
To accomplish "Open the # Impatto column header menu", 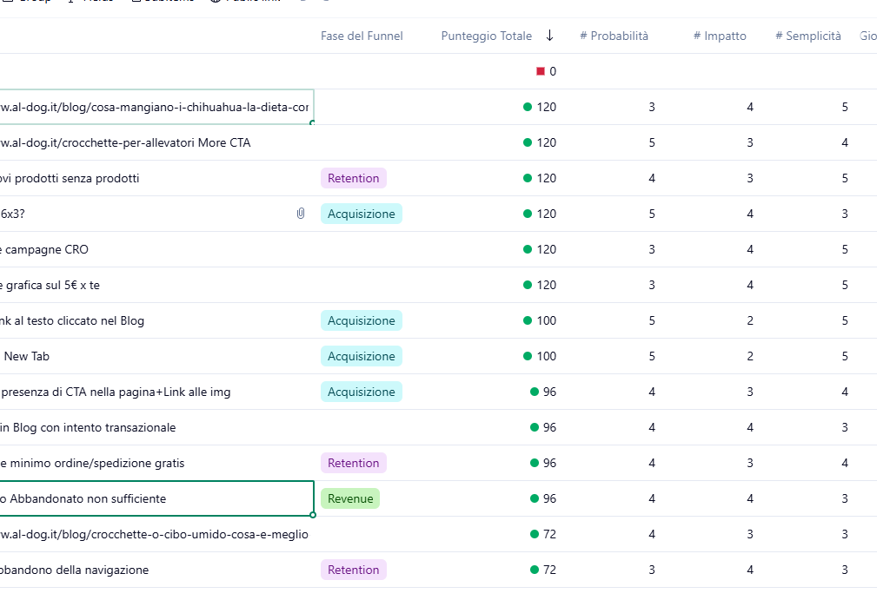I will [x=720, y=36].
